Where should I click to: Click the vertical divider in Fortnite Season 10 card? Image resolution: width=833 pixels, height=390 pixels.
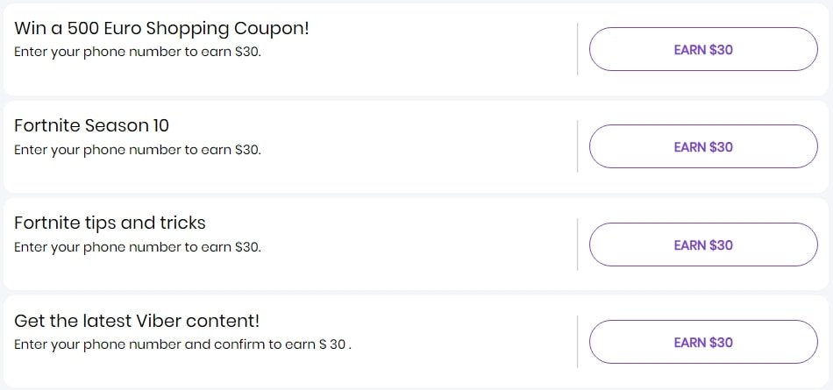578,146
